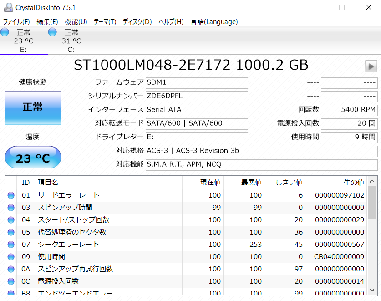The width and height of the screenshot is (381, 301).
Task: Click the ID column header
Action: (x=26, y=182)
